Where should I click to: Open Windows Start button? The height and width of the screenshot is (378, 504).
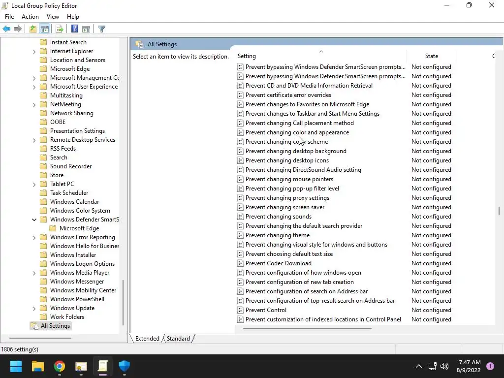16,366
